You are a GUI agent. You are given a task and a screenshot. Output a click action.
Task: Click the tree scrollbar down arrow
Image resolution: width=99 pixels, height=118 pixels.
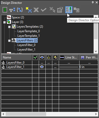(96, 51)
